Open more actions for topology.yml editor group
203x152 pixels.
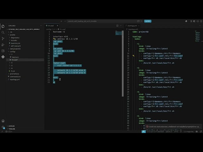(x=200, y=26)
